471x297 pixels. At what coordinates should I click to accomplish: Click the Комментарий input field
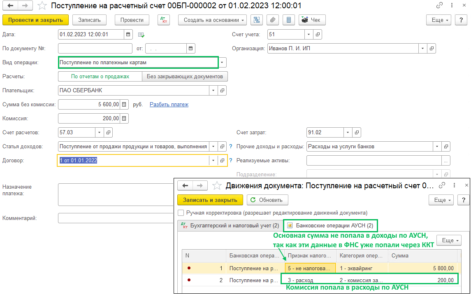115,218
